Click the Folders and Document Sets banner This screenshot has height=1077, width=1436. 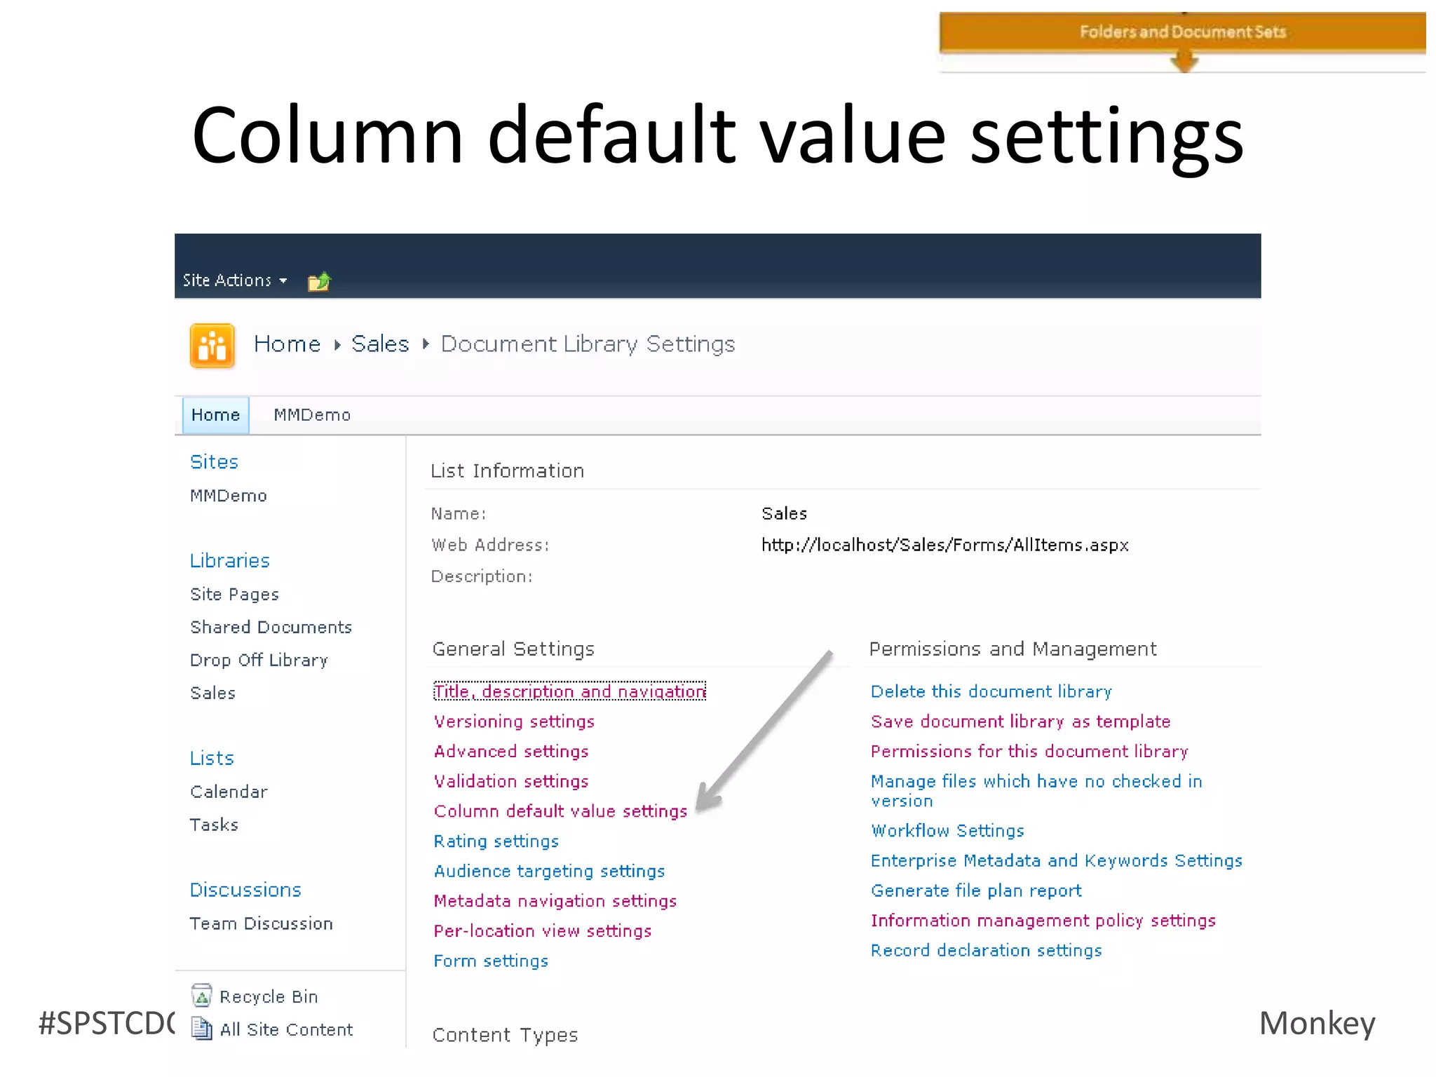(1183, 32)
